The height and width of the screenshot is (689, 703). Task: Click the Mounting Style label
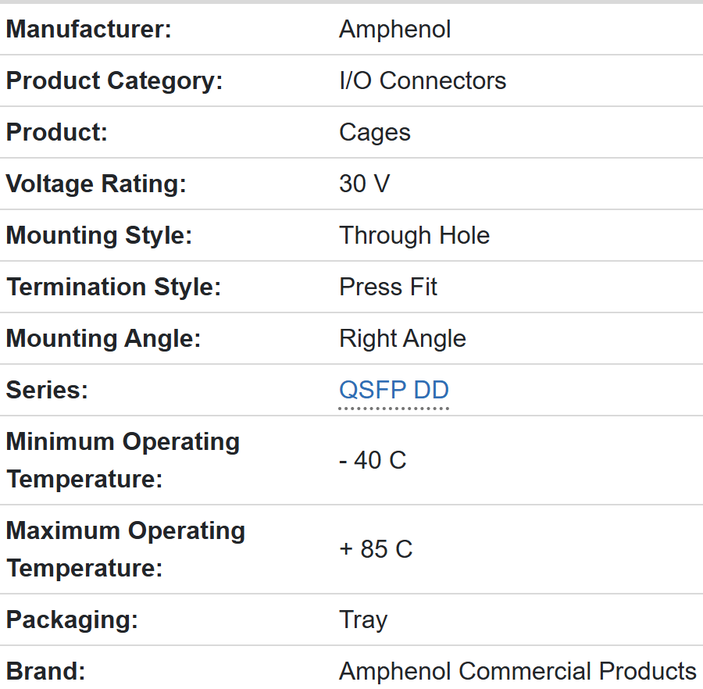click(98, 236)
